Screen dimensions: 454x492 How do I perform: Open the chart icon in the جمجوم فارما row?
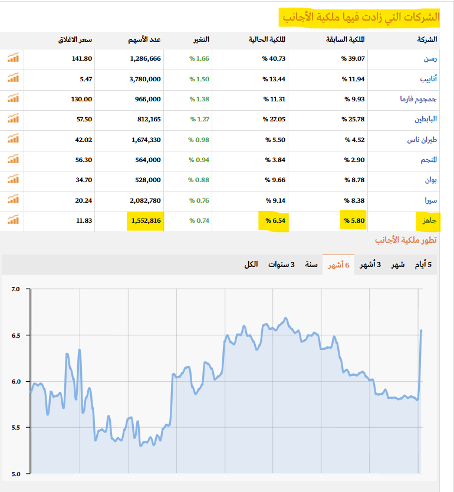(x=13, y=98)
